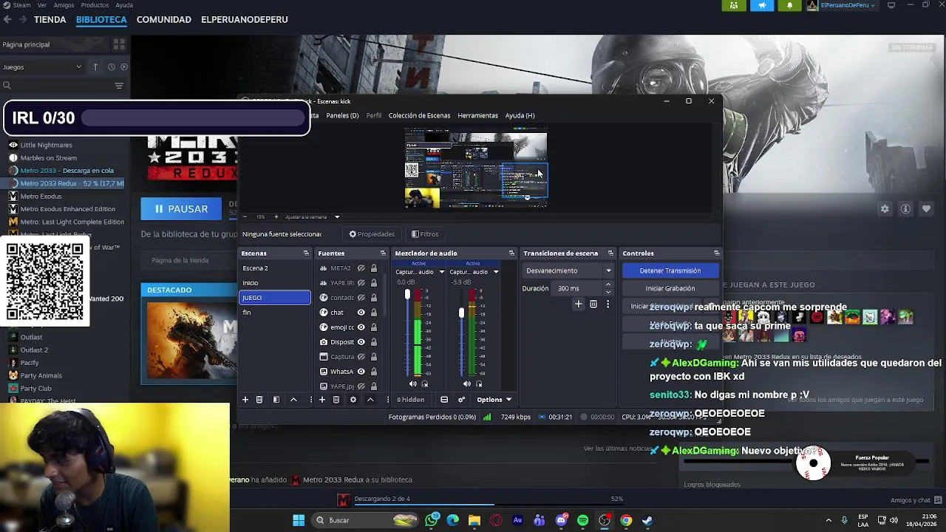Add a new scene in OBS Escenas panel

245,400
